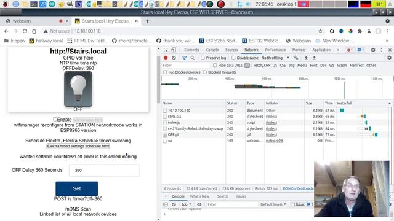394x221 pixels.
Task: Tick Has blocked cookies checkbox
Action: click(165, 72)
